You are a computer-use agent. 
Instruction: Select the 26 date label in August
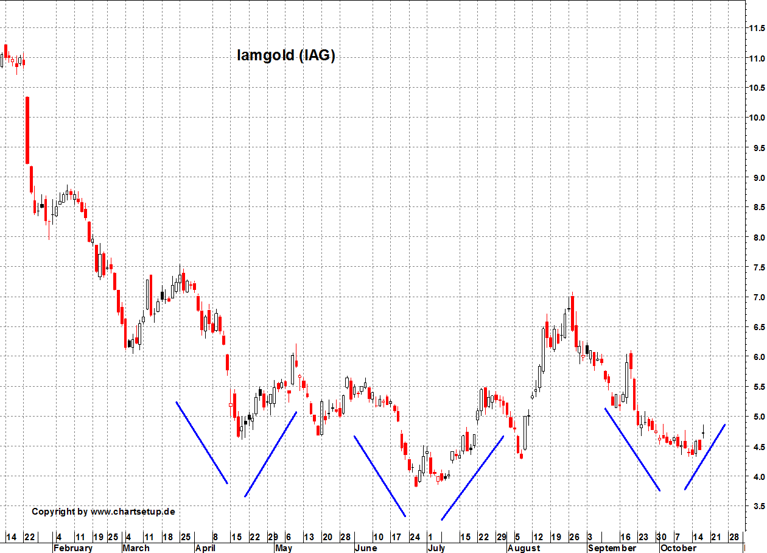(574, 537)
